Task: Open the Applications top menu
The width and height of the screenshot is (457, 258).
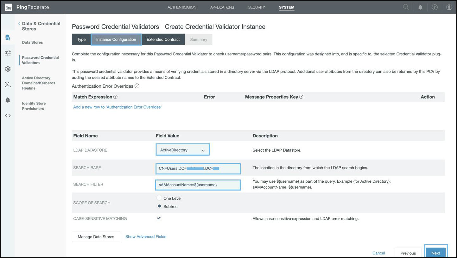Action: pyautogui.click(x=222, y=7)
